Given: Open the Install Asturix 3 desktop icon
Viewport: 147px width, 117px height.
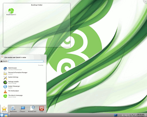Looking at the screenshot, I should [11, 12].
